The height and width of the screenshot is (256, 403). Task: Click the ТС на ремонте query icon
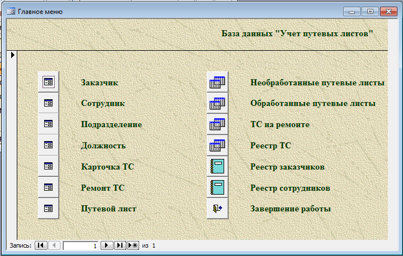pyautogui.click(x=217, y=124)
